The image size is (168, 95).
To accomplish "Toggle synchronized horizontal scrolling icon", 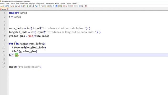I will [x=48, y=6].
